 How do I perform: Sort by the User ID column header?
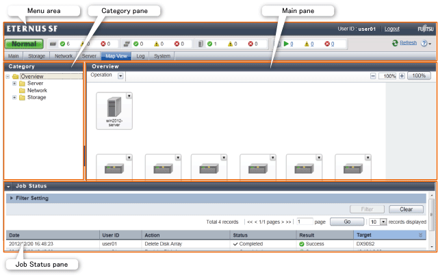click(x=120, y=235)
